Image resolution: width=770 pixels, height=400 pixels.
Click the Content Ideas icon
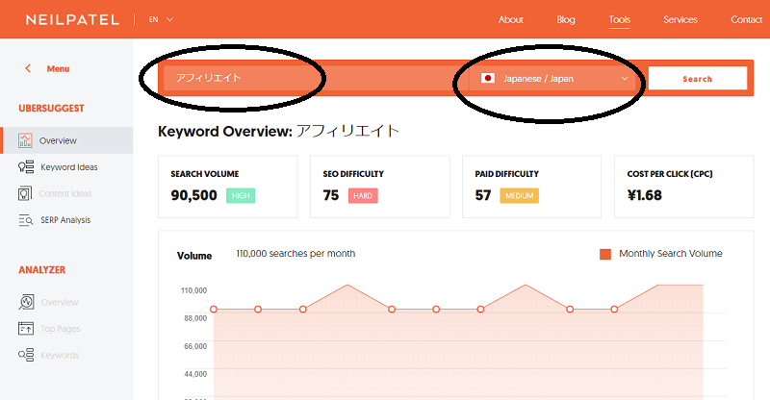tap(25, 193)
